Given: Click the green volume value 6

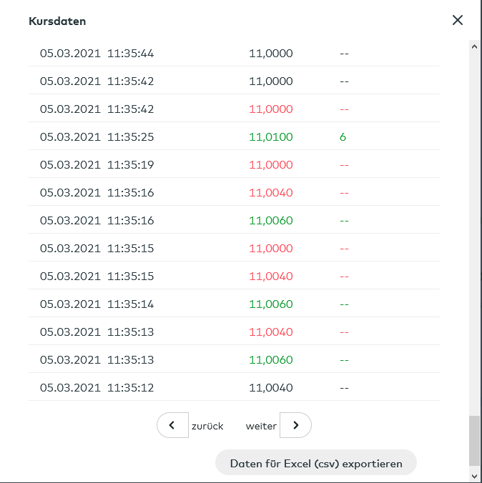Looking at the screenshot, I should (x=343, y=136).
